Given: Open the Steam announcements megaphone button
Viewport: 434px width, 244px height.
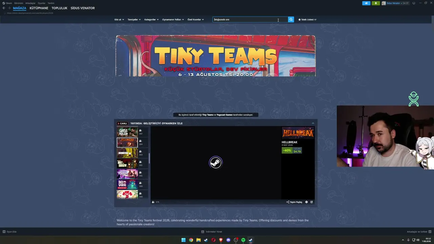Looking at the screenshot, I should [x=366, y=3].
